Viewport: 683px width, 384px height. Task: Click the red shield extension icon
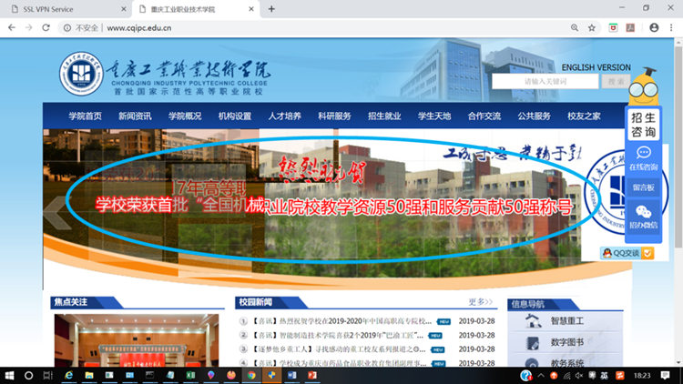pyautogui.click(x=613, y=28)
